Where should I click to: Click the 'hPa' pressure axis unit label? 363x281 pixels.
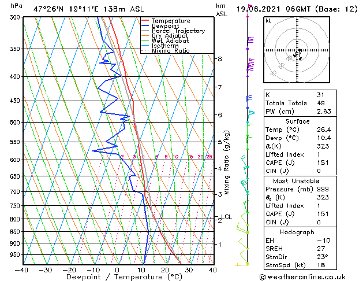(16, 6)
